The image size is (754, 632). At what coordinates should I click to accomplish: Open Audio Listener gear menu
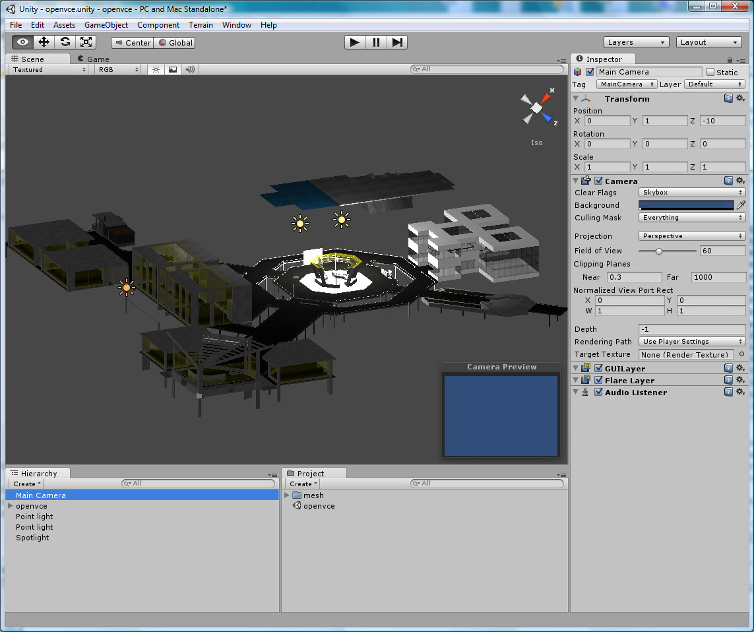741,392
